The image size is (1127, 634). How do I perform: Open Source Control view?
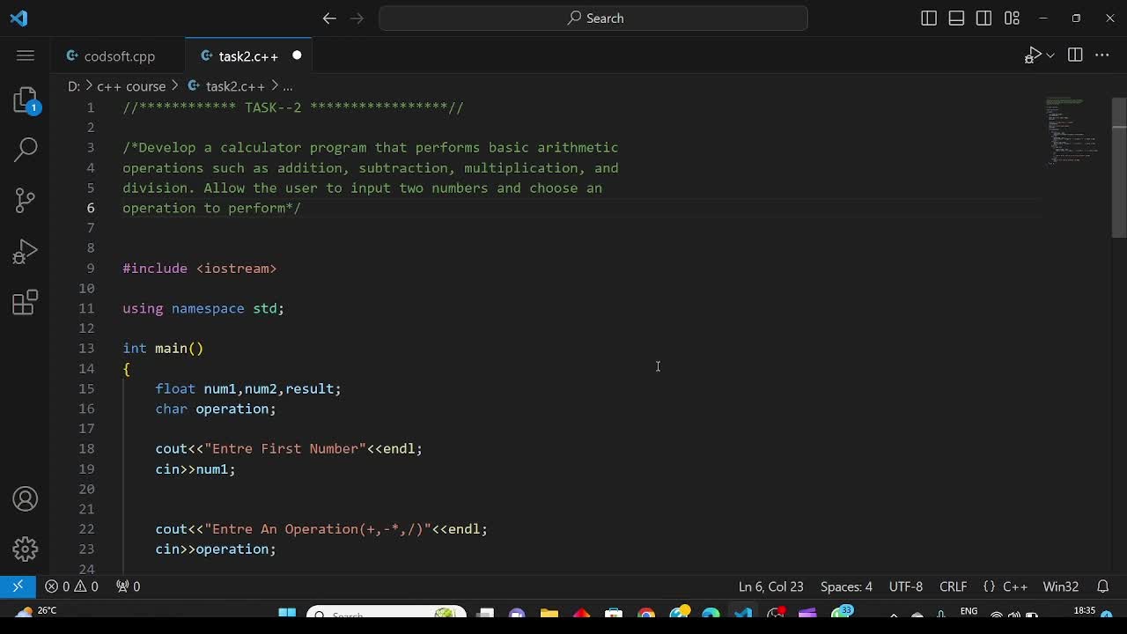(x=26, y=201)
